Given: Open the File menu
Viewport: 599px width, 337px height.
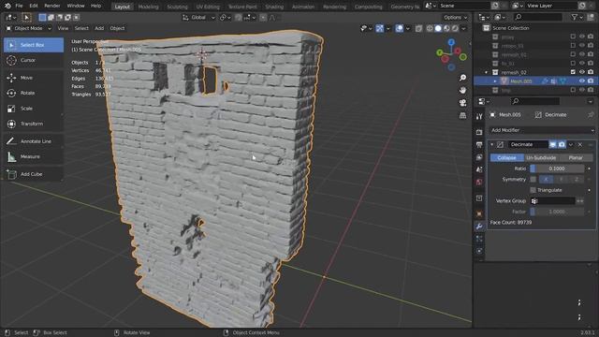Looking at the screenshot, I should pyautogui.click(x=19, y=6).
